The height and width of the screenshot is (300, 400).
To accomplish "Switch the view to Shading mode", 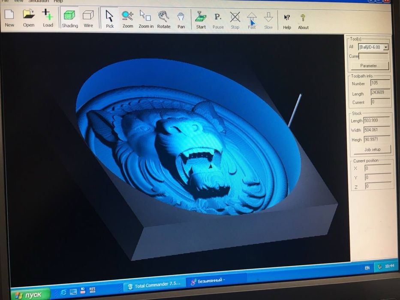I will [69, 18].
